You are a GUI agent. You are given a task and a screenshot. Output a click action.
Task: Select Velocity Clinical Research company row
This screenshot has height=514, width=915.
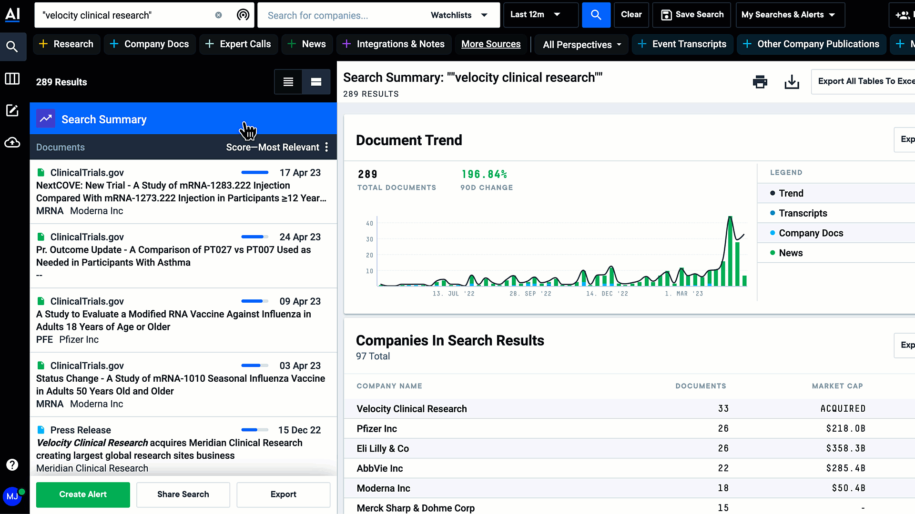(629, 409)
